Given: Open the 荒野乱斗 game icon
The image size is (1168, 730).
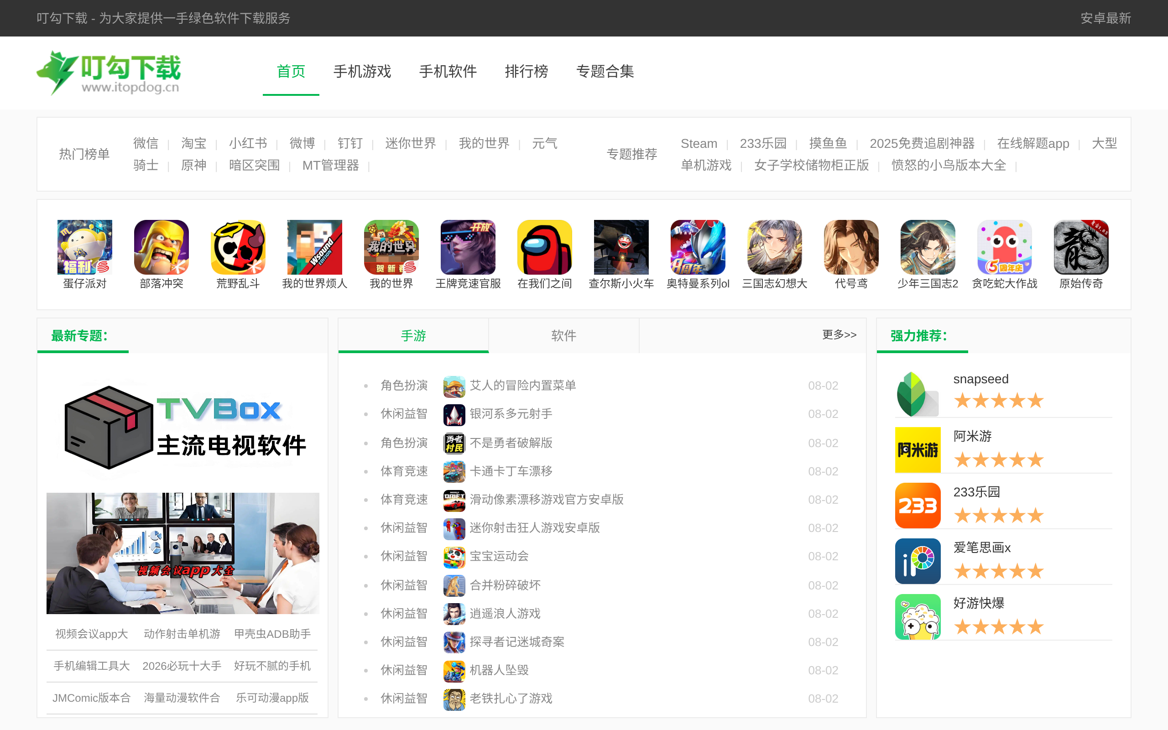Looking at the screenshot, I should pyautogui.click(x=238, y=247).
